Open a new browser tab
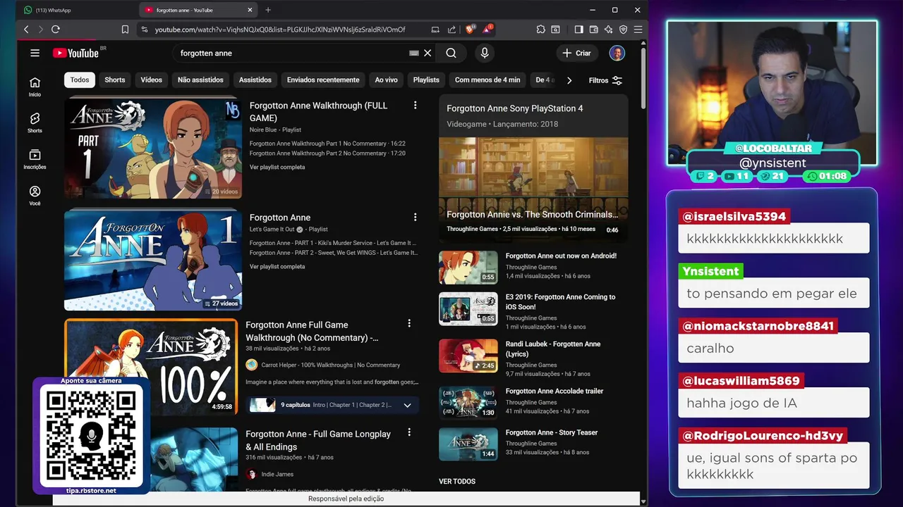The image size is (903, 507). [x=268, y=10]
